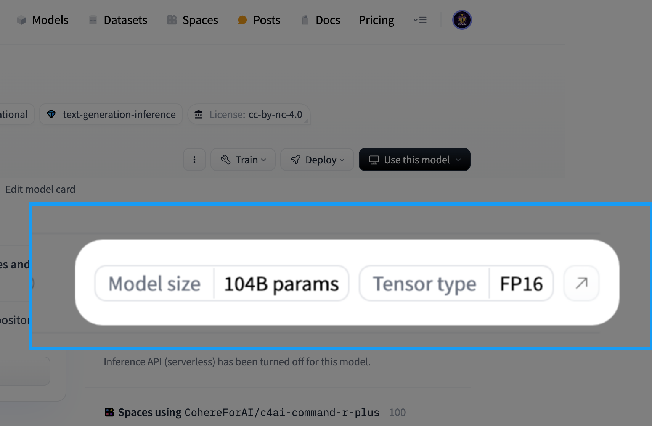Open the Use this model dropdown
This screenshot has width=652, height=426.
pyautogui.click(x=414, y=160)
